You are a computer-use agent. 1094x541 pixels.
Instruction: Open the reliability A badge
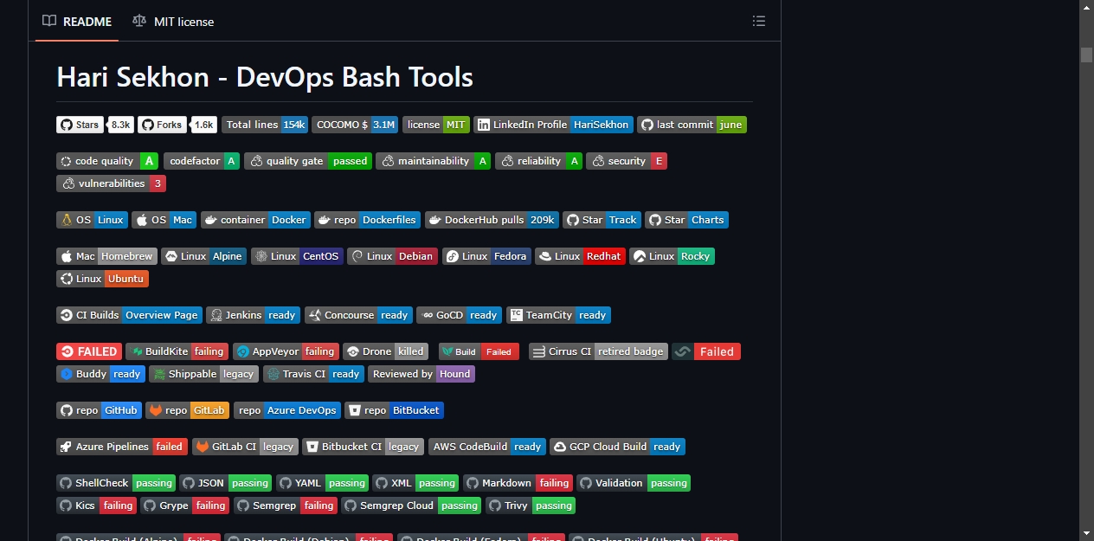(538, 161)
